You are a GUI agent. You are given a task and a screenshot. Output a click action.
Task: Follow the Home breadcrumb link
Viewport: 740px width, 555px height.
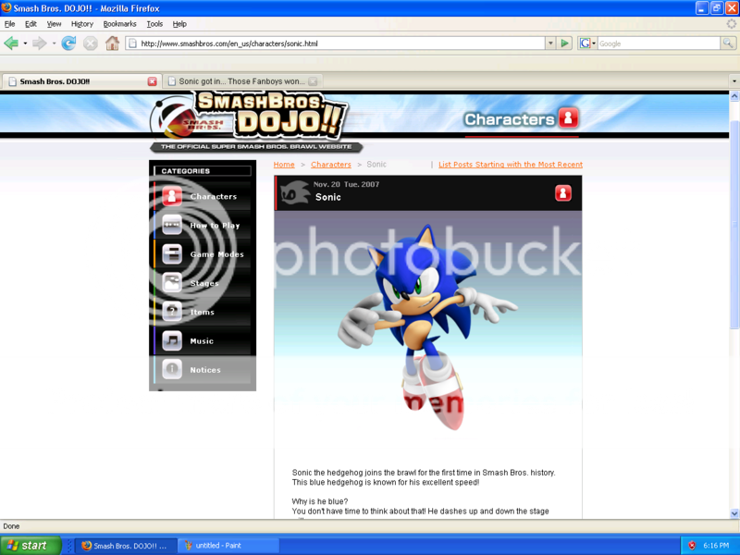coord(284,165)
